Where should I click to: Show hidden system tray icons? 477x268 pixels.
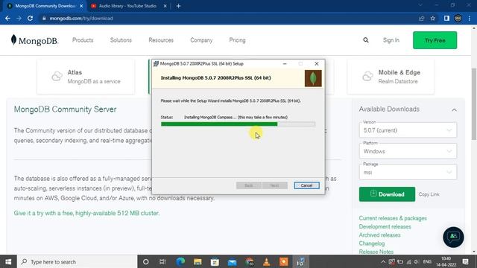383,261
